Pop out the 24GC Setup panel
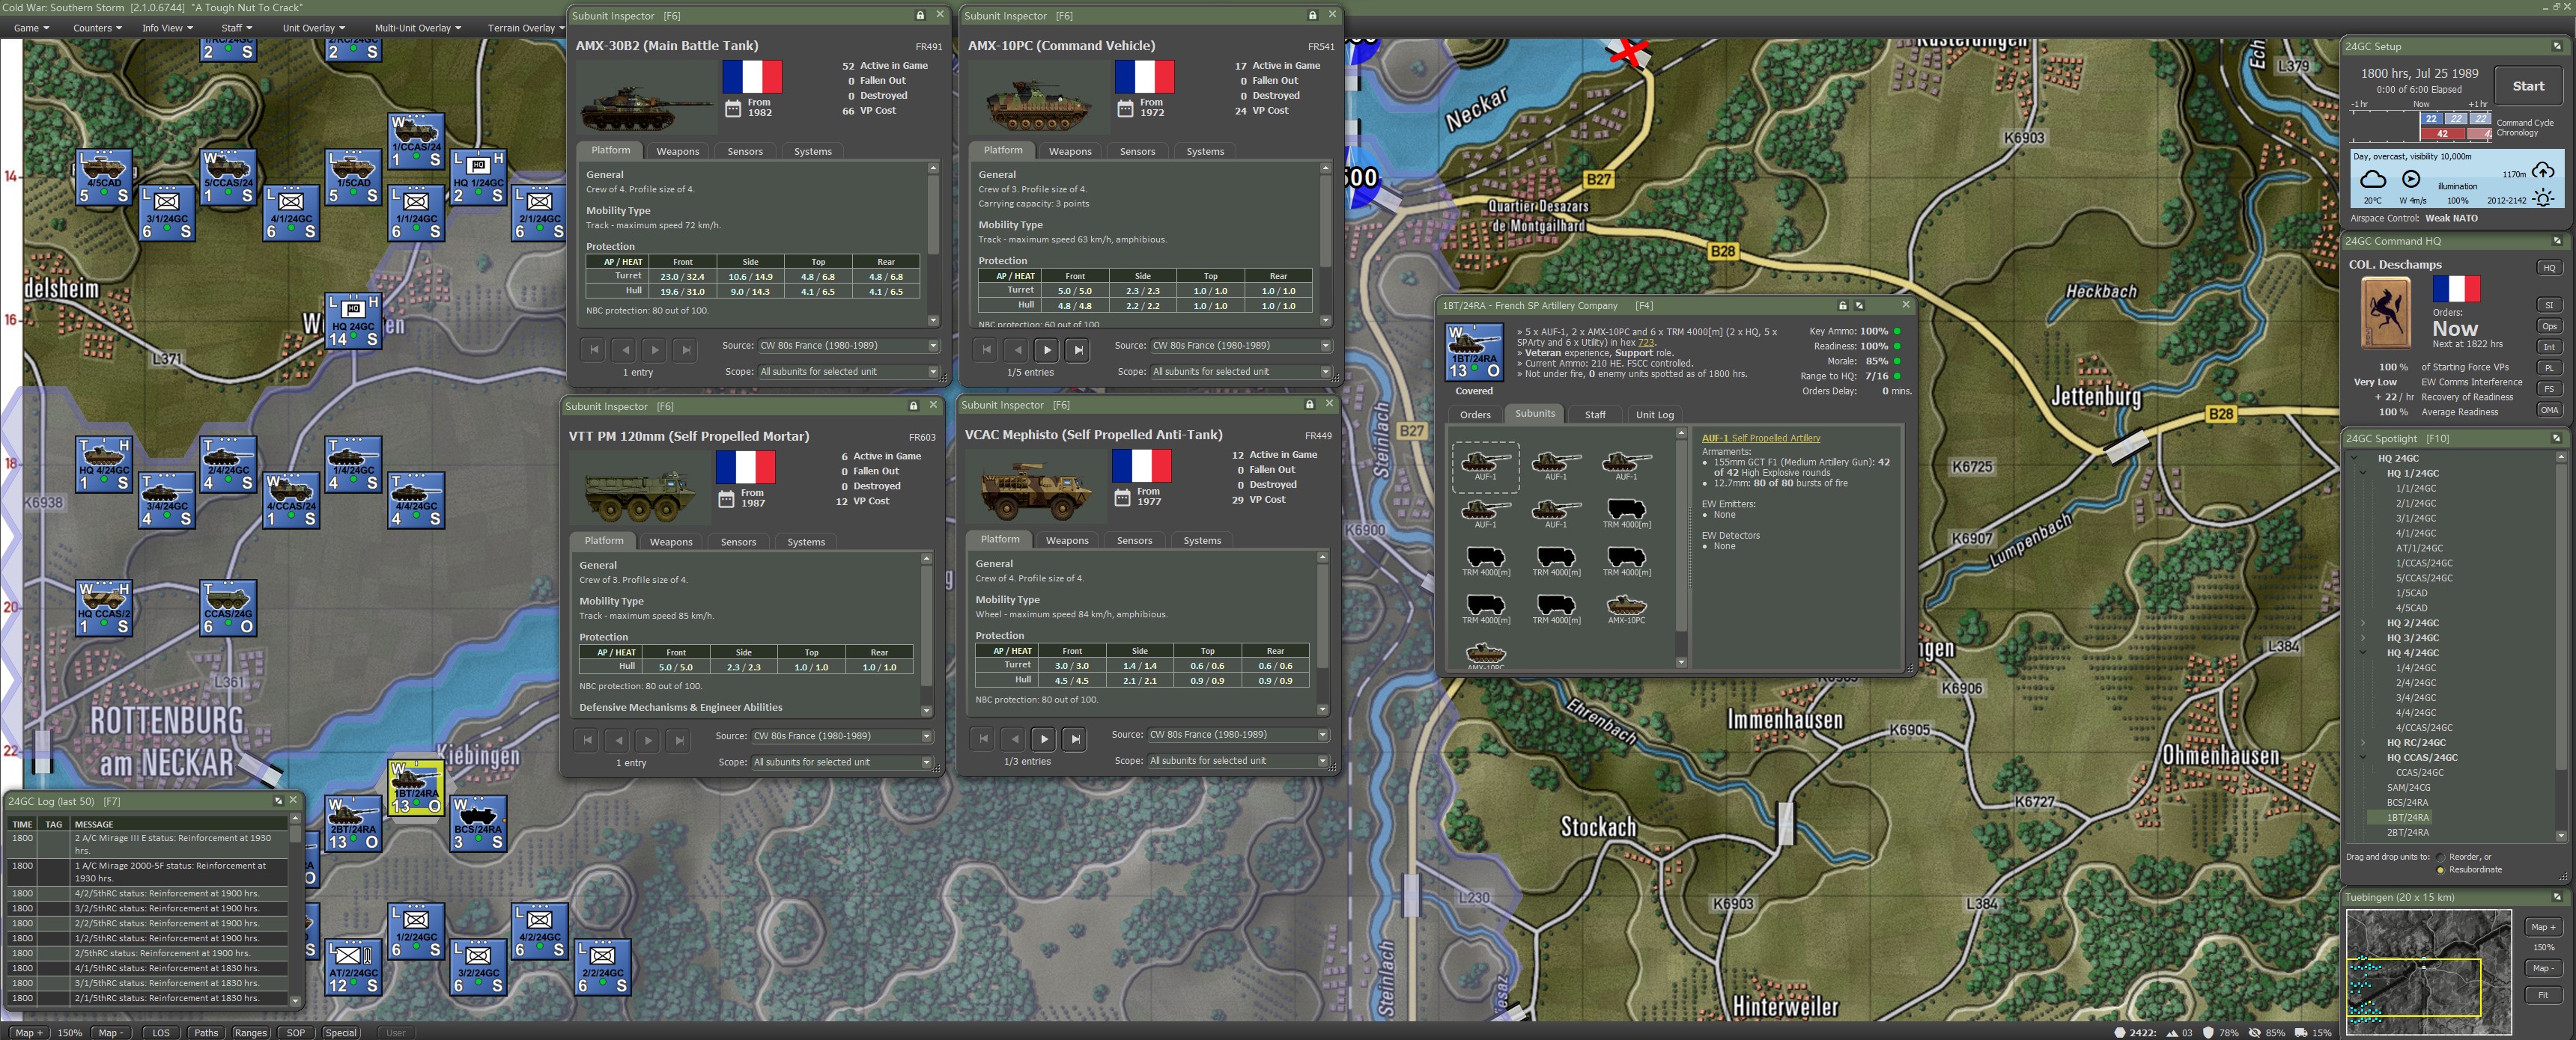This screenshot has width=2576, height=1040. (2557, 47)
